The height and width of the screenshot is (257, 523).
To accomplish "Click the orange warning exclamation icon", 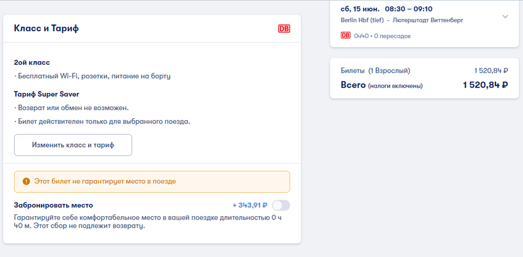I will click(x=26, y=181).
